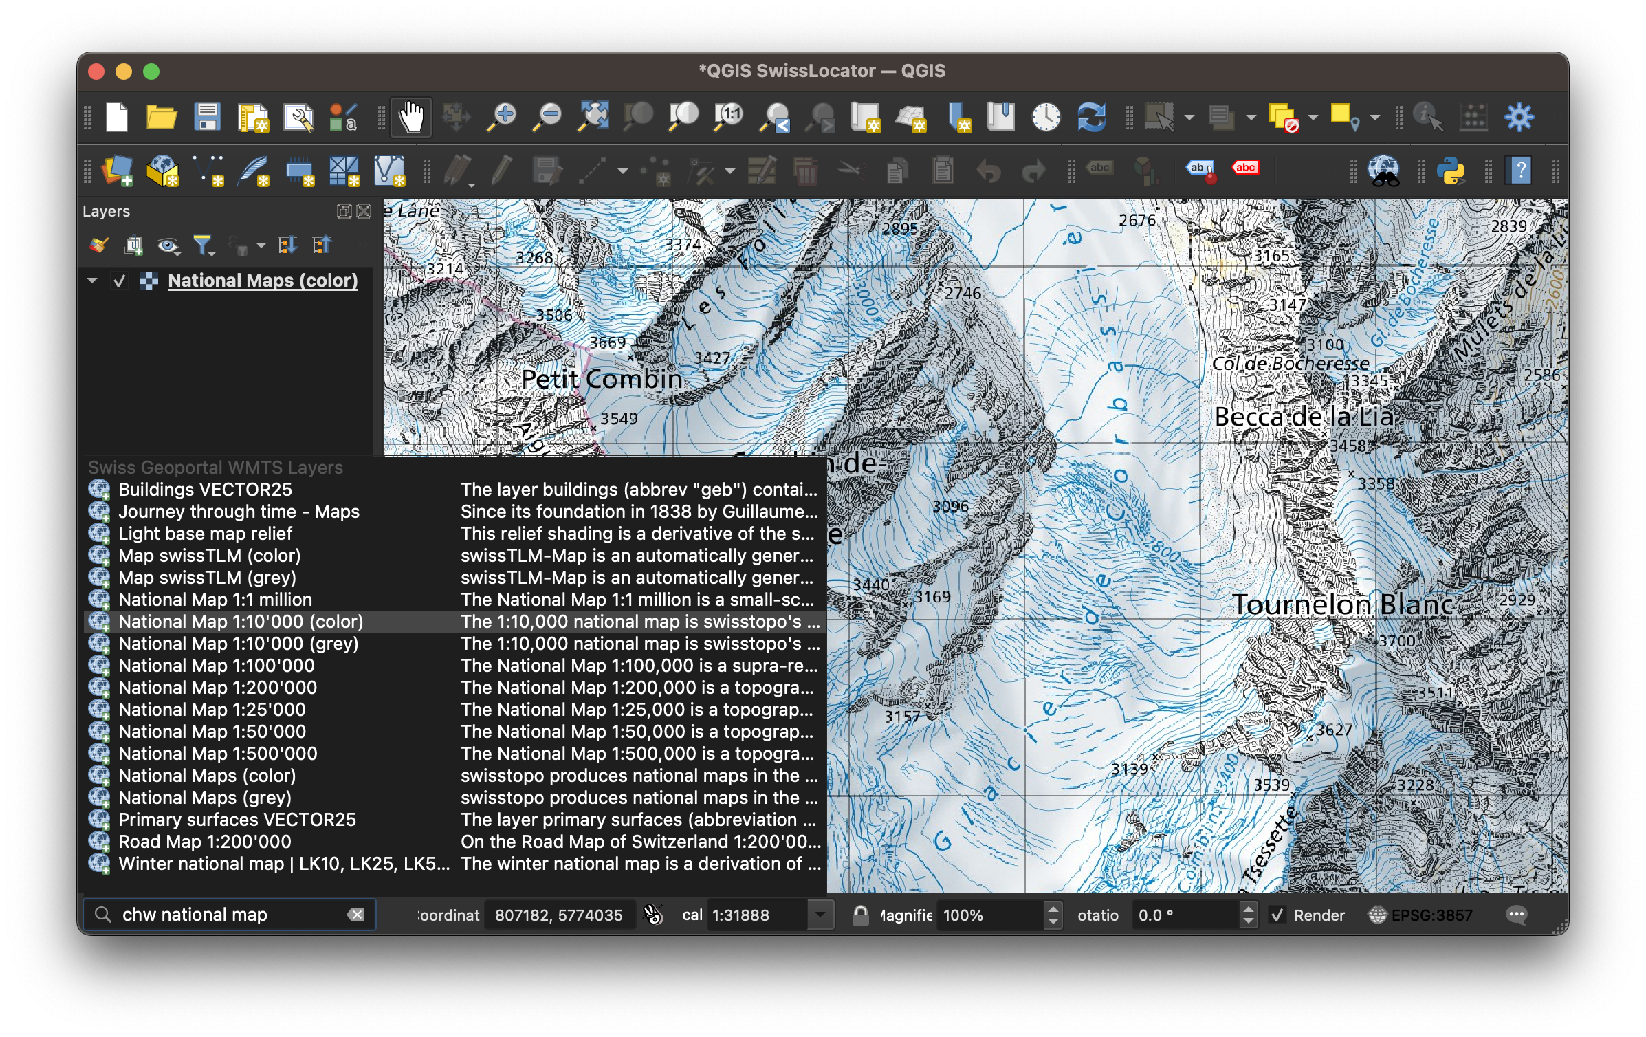Image resolution: width=1646 pixels, height=1037 pixels.
Task: Click the rotation value 0.0 ° field
Action: tap(1185, 915)
